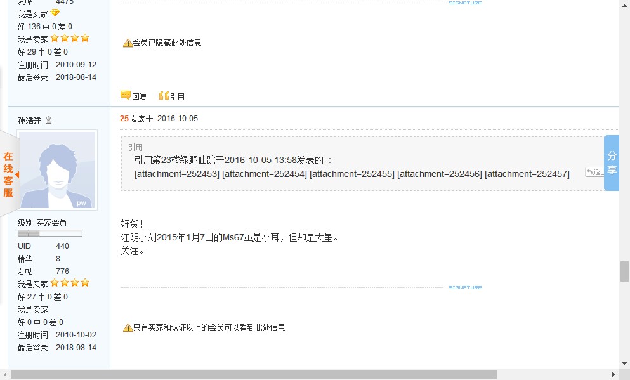Click the horizontal scrollbar right arrow
The width and height of the screenshot is (630, 380).
point(614,375)
